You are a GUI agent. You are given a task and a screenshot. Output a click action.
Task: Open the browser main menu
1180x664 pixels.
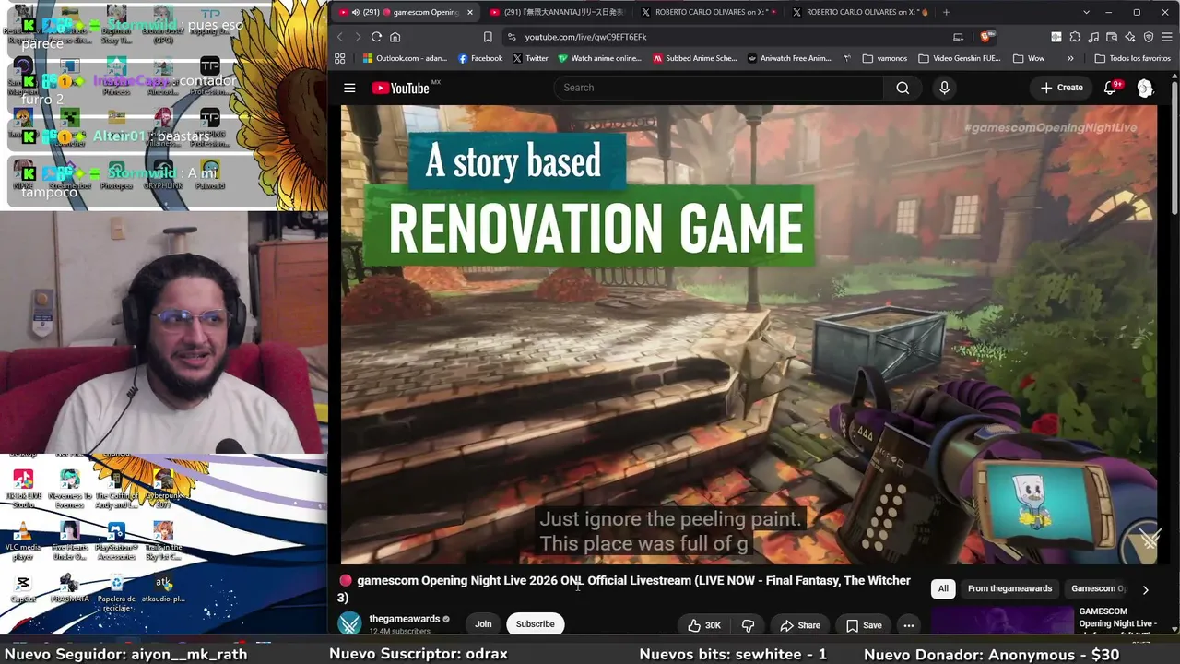(1166, 37)
